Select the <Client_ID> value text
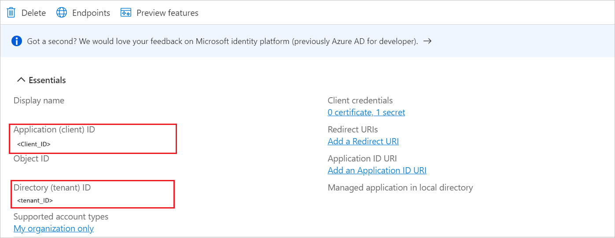The width and height of the screenshot is (615, 238). (x=34, y=144)
